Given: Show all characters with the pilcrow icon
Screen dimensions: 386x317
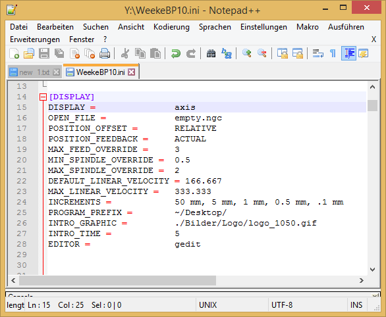Looking at the screenshot, I should (x=333, y=53).
